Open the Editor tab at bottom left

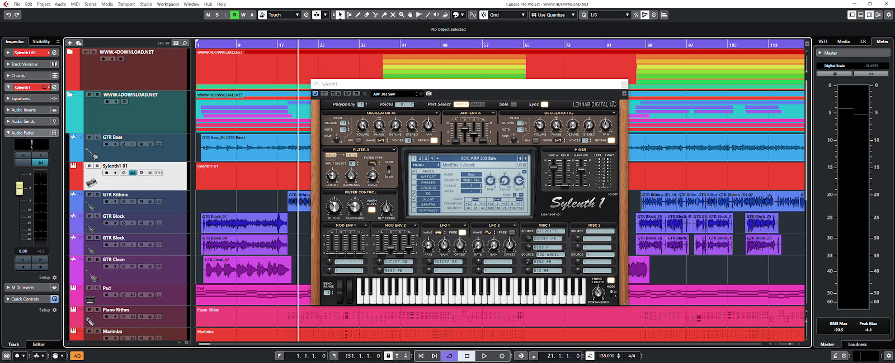pyautogui.click(x=39, y=345)
